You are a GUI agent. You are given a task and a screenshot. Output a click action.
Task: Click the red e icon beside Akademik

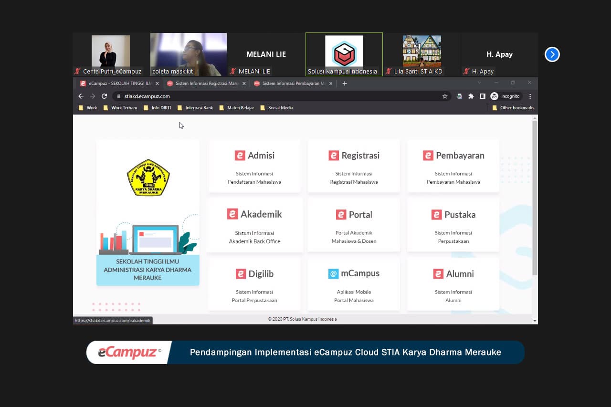click(x=232, y=214)
